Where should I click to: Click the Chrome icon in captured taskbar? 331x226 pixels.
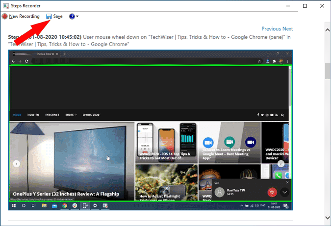pyautogui.click(x=65, y=205)
